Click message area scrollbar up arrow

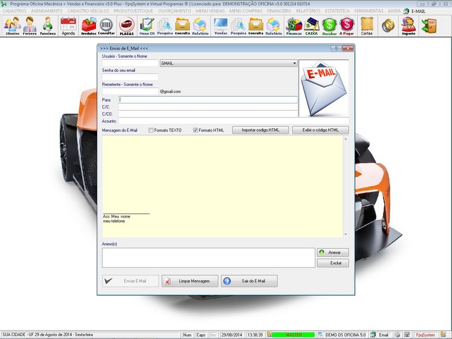[346, 139]
